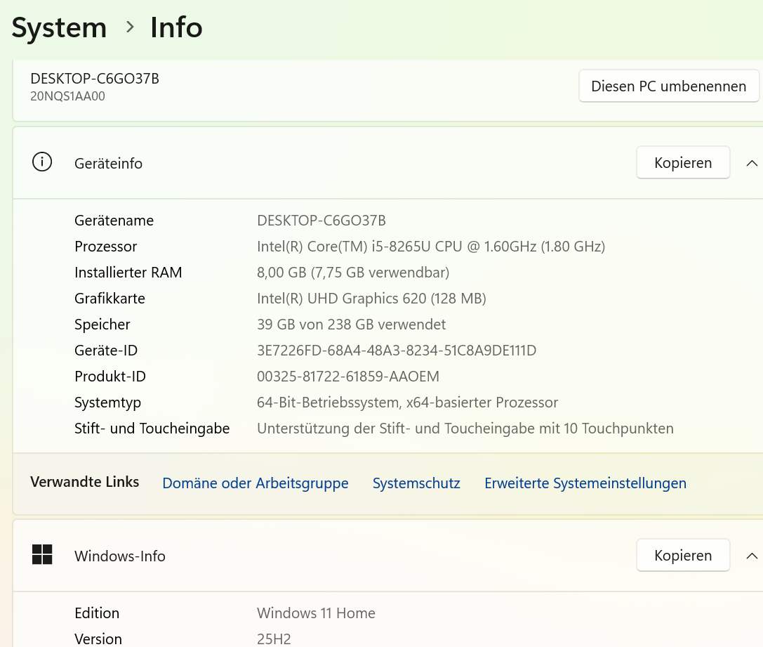Viewport: 763px width, 647px height.
Task: Click the Intel UHD Graphics 620 value
Action: coord(371,299)
